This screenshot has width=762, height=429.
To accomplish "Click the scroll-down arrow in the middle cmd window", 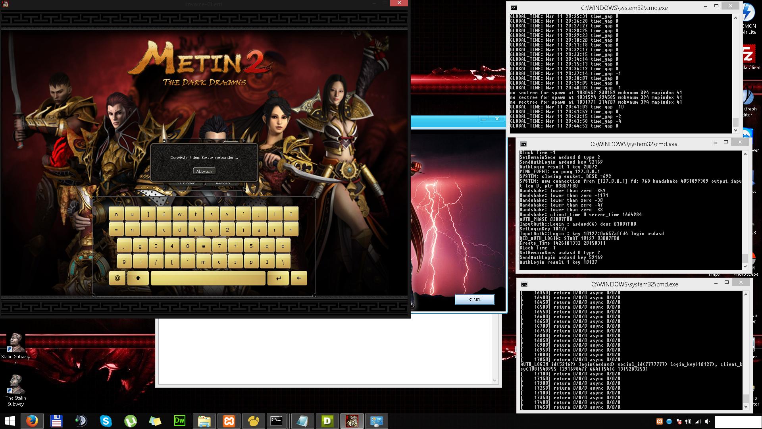I will [x=745, y=267].
